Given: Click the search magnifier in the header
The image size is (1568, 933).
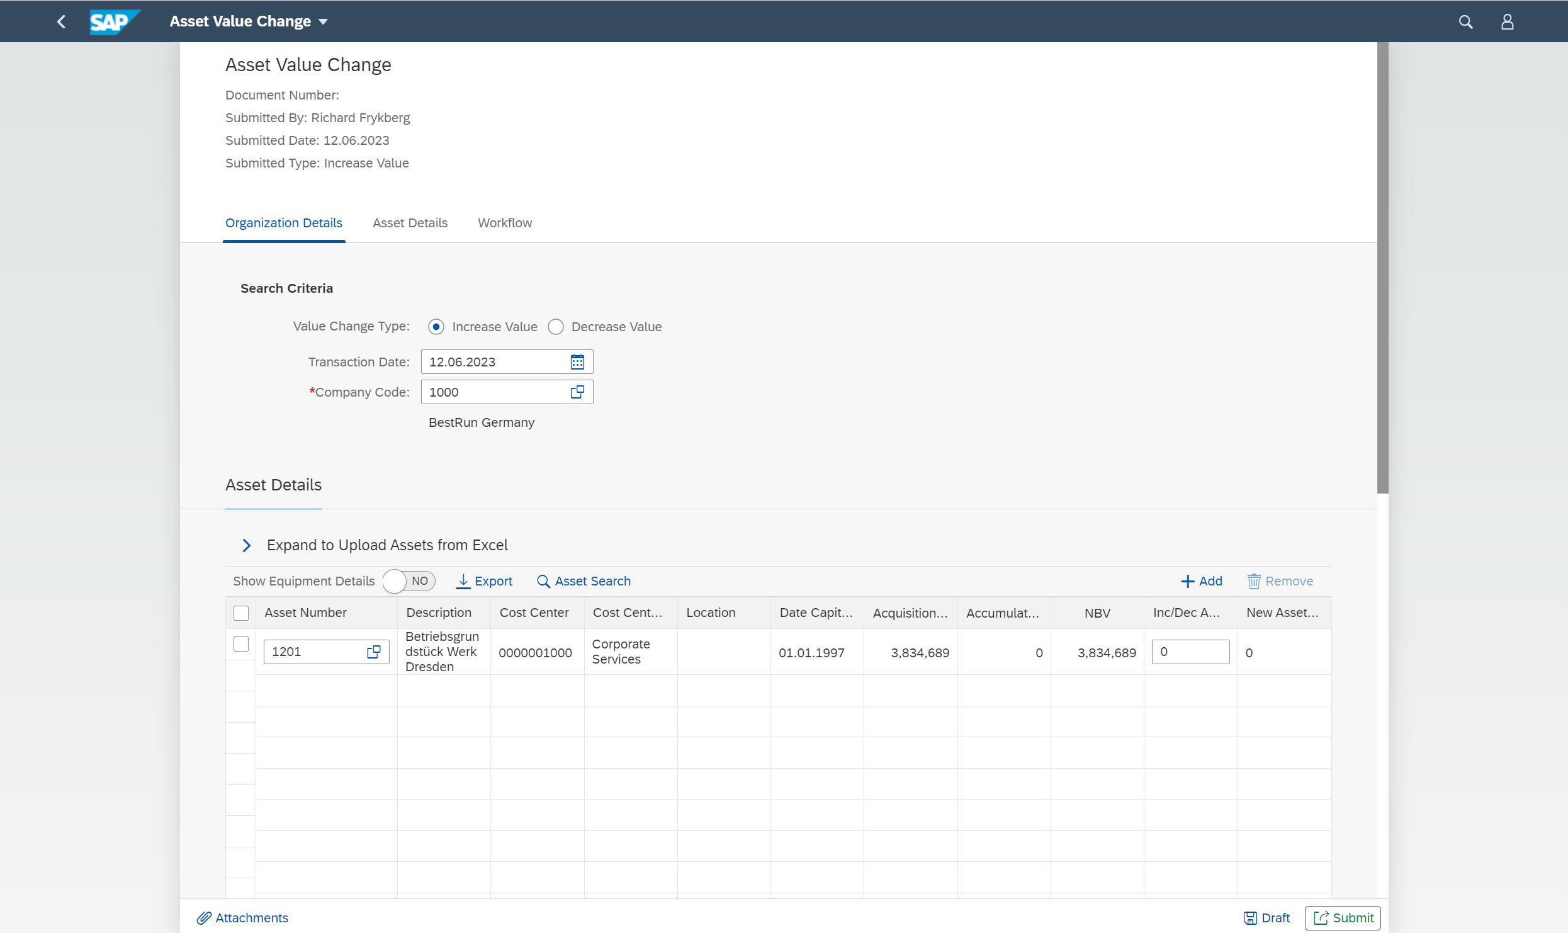Looking at the screenshot, I should pyautogui.click(x=1466, y=21).
